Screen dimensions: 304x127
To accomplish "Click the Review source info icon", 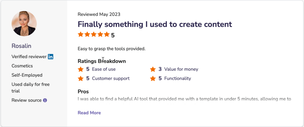I will coord(45,100).
